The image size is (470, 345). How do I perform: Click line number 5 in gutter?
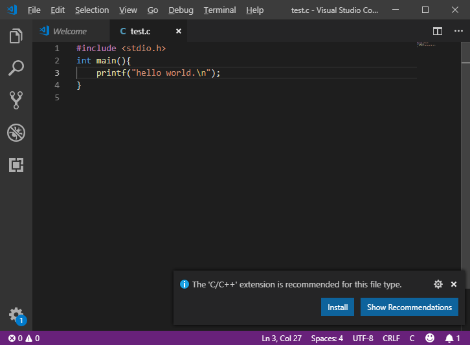(57, 97)
